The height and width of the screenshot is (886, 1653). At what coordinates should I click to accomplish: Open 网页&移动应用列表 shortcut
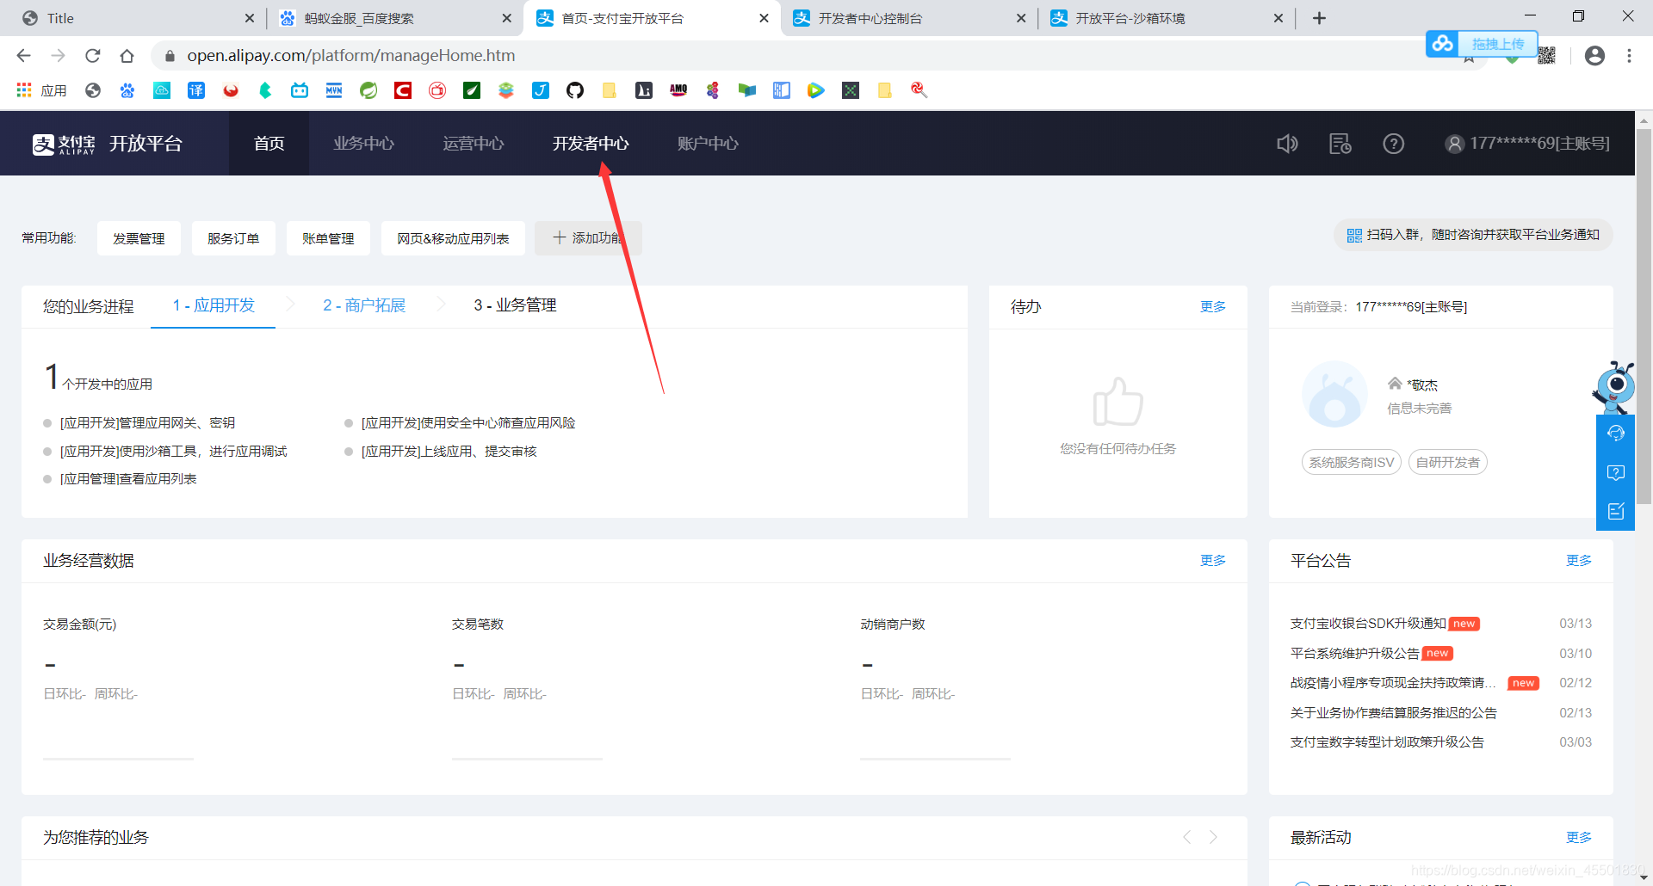(x=453, y=238)
